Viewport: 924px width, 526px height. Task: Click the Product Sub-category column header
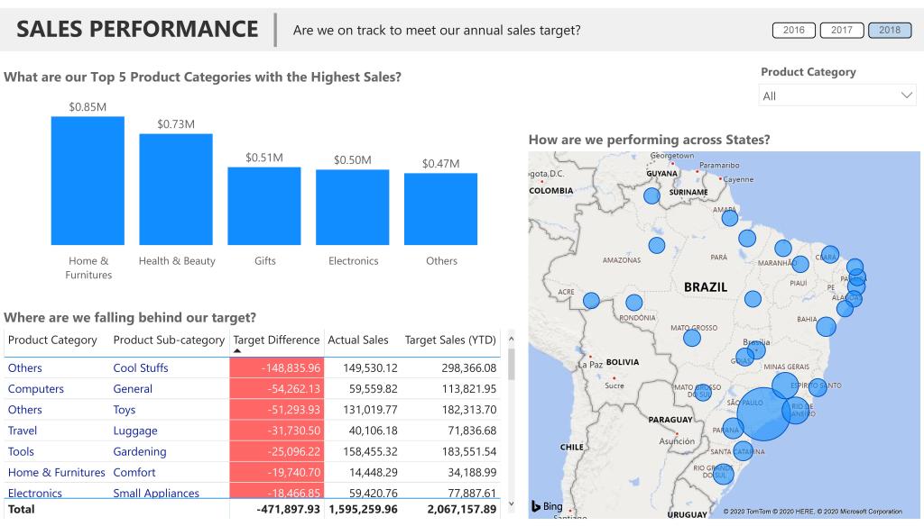click(169, 340)
